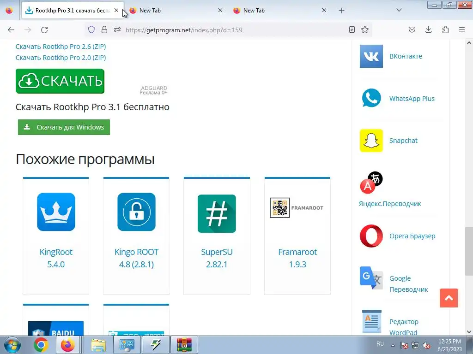Open Яндекс.Переводчик sidebar link
The image size is (473, 354).
click(390, 204)
